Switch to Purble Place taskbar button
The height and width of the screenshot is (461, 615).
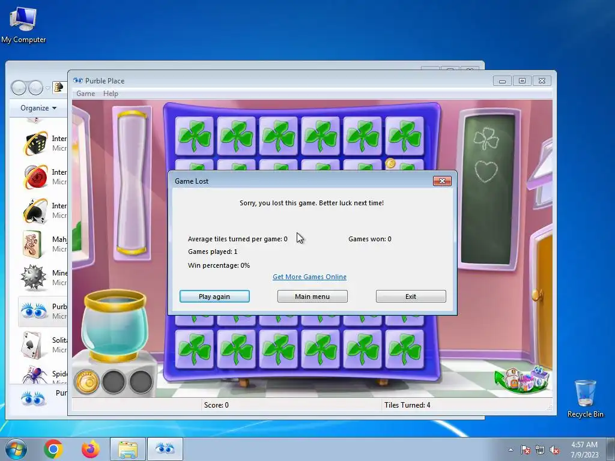pyautogui.click(x=165, y=449)
